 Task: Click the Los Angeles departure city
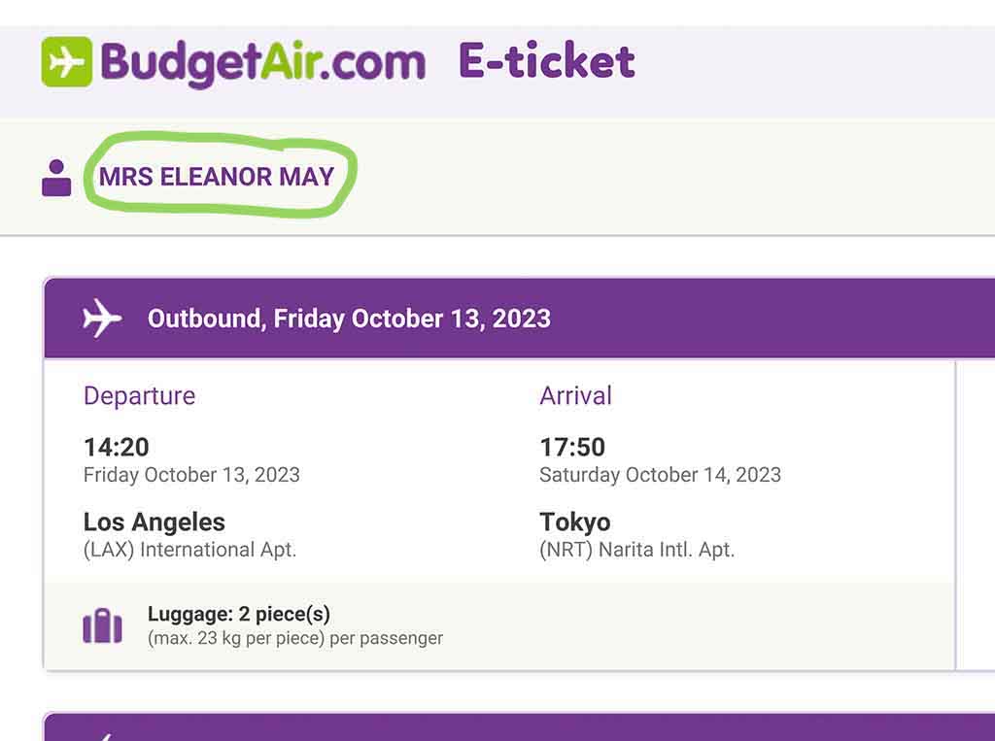point(154,522)
